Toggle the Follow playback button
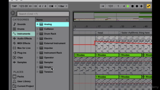Screen dimensions: 160x90 [102, 6]
